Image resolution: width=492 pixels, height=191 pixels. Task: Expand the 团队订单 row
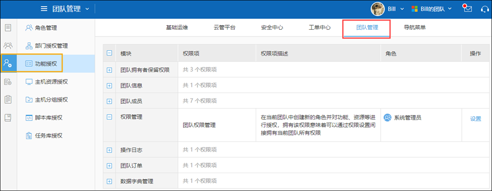[109, 165]
